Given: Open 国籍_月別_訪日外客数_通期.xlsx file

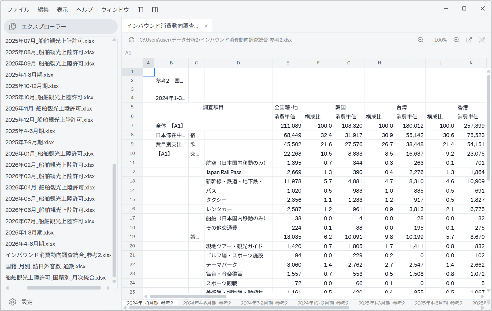Looking at the screenshot, I should [45, 266].
